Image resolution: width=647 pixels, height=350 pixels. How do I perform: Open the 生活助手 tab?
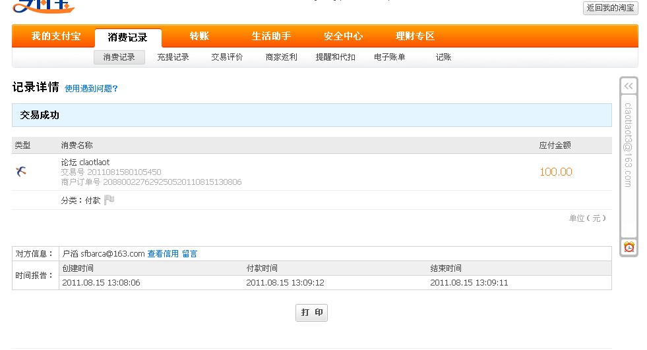coord(271,36)
